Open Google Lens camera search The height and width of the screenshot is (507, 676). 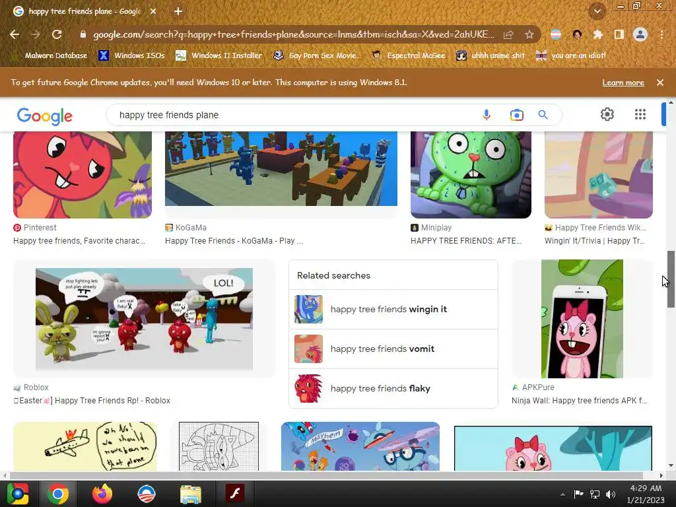click(516, 115)
